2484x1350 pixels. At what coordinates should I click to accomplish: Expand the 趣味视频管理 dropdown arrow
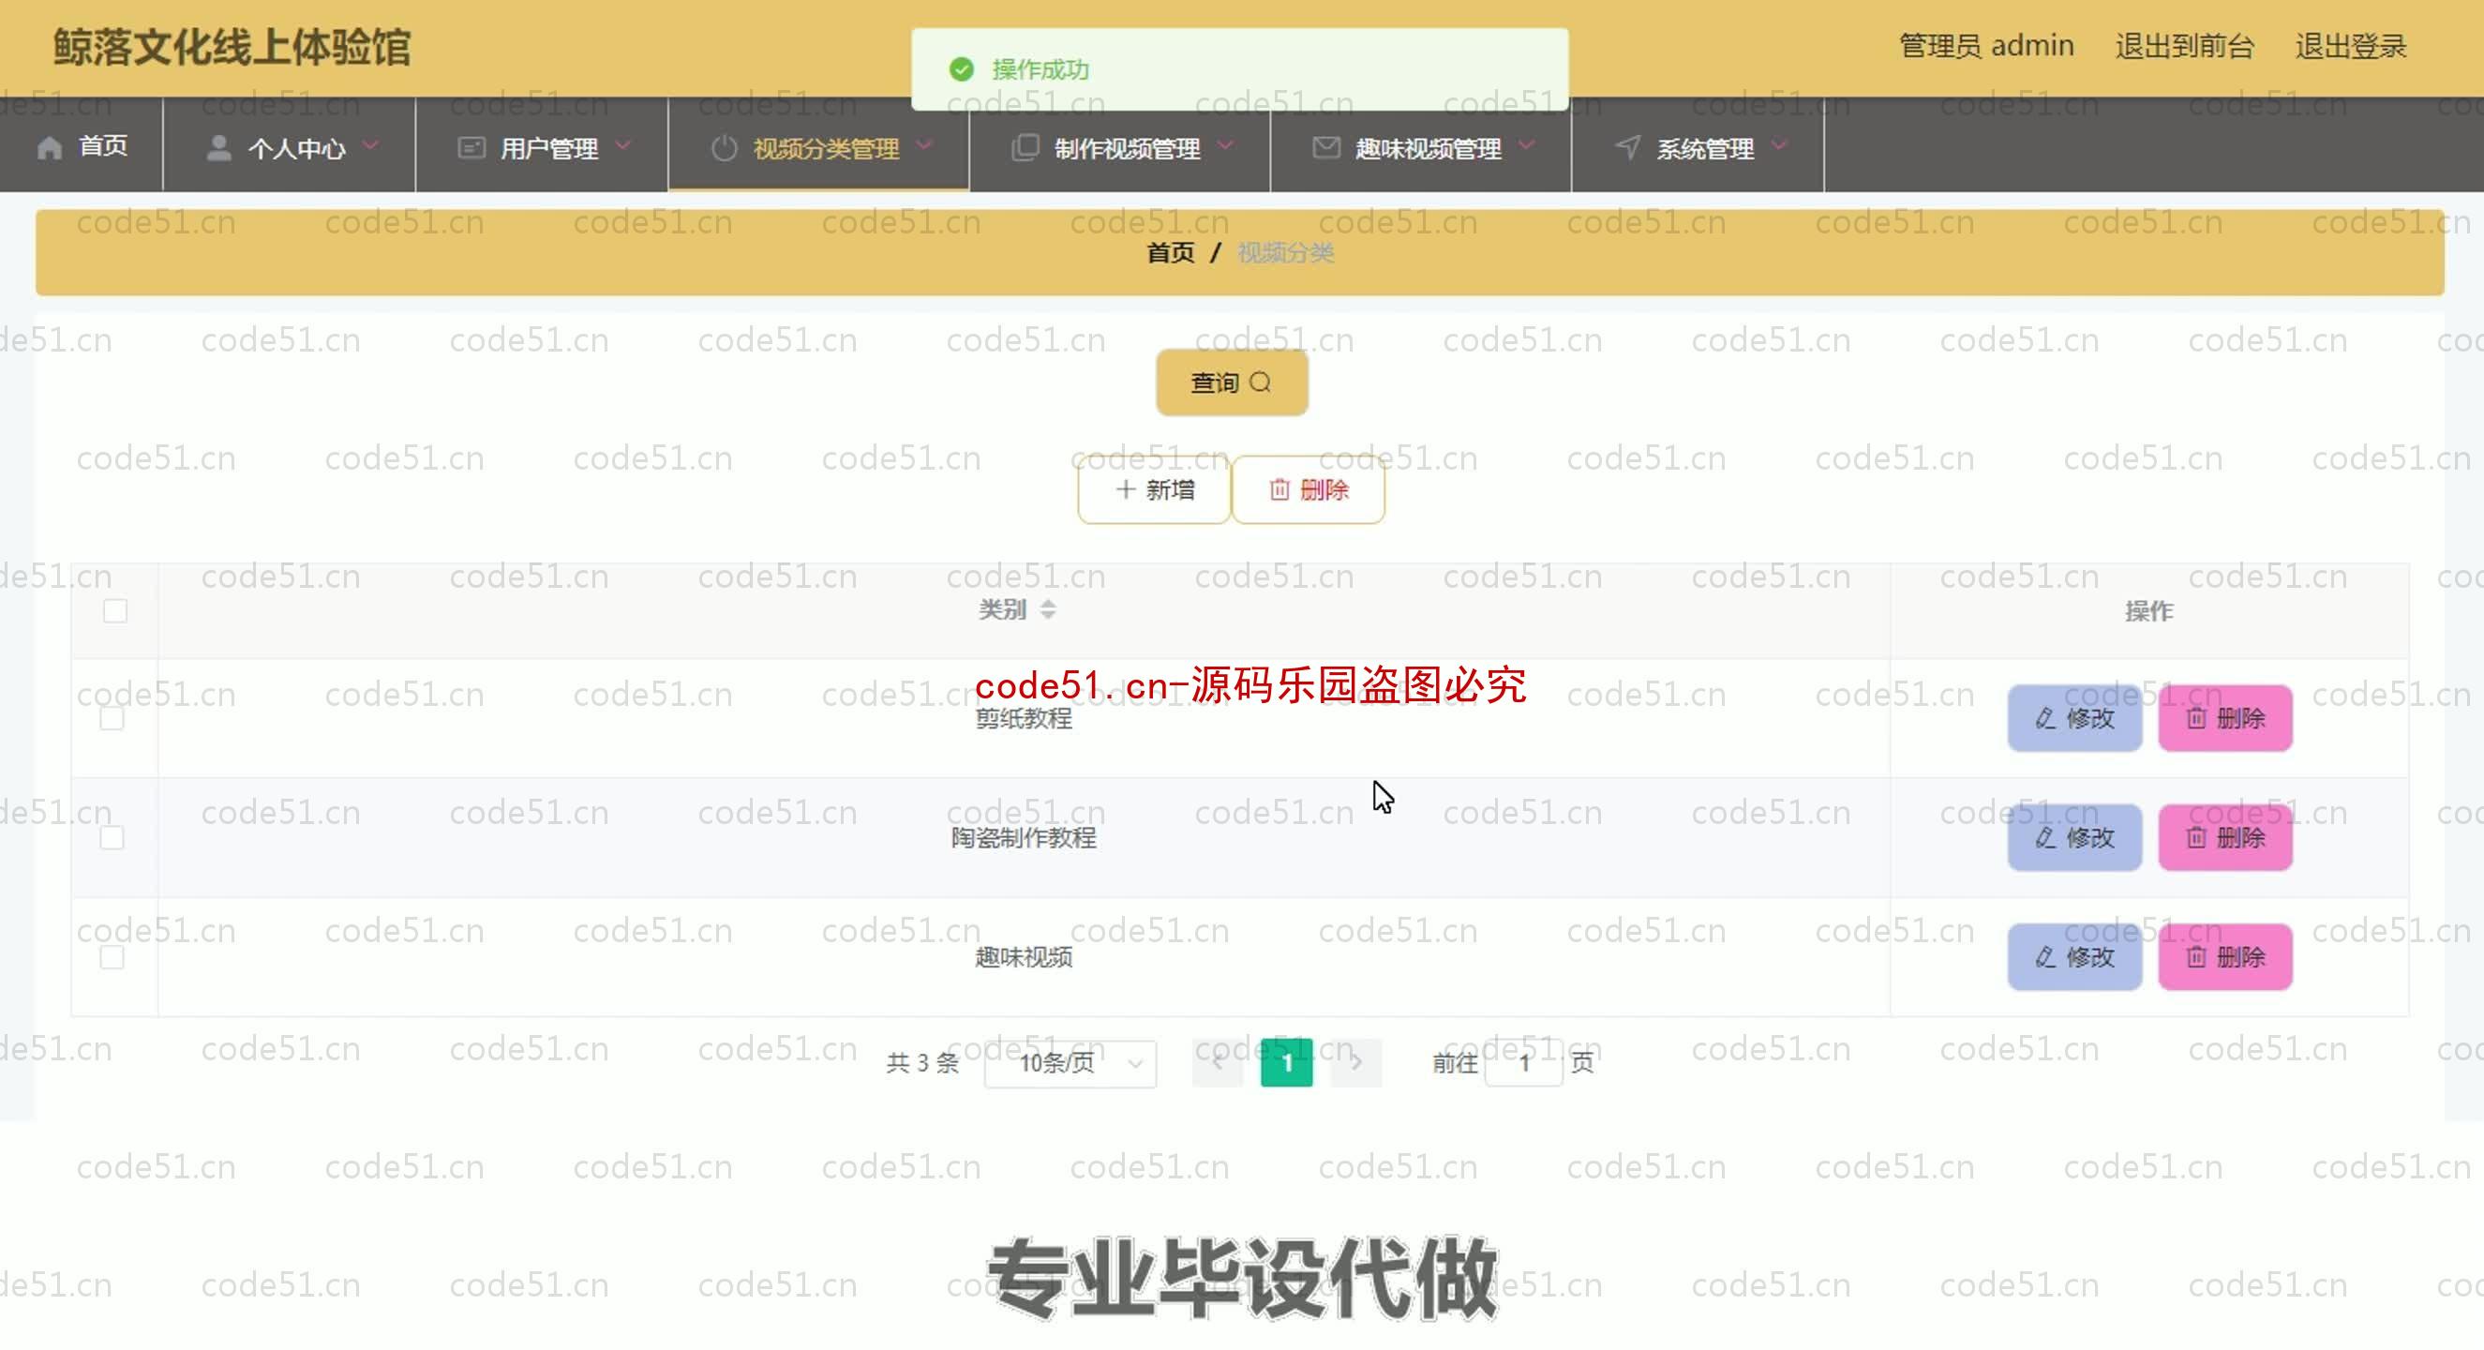(x=1525, y=144)
